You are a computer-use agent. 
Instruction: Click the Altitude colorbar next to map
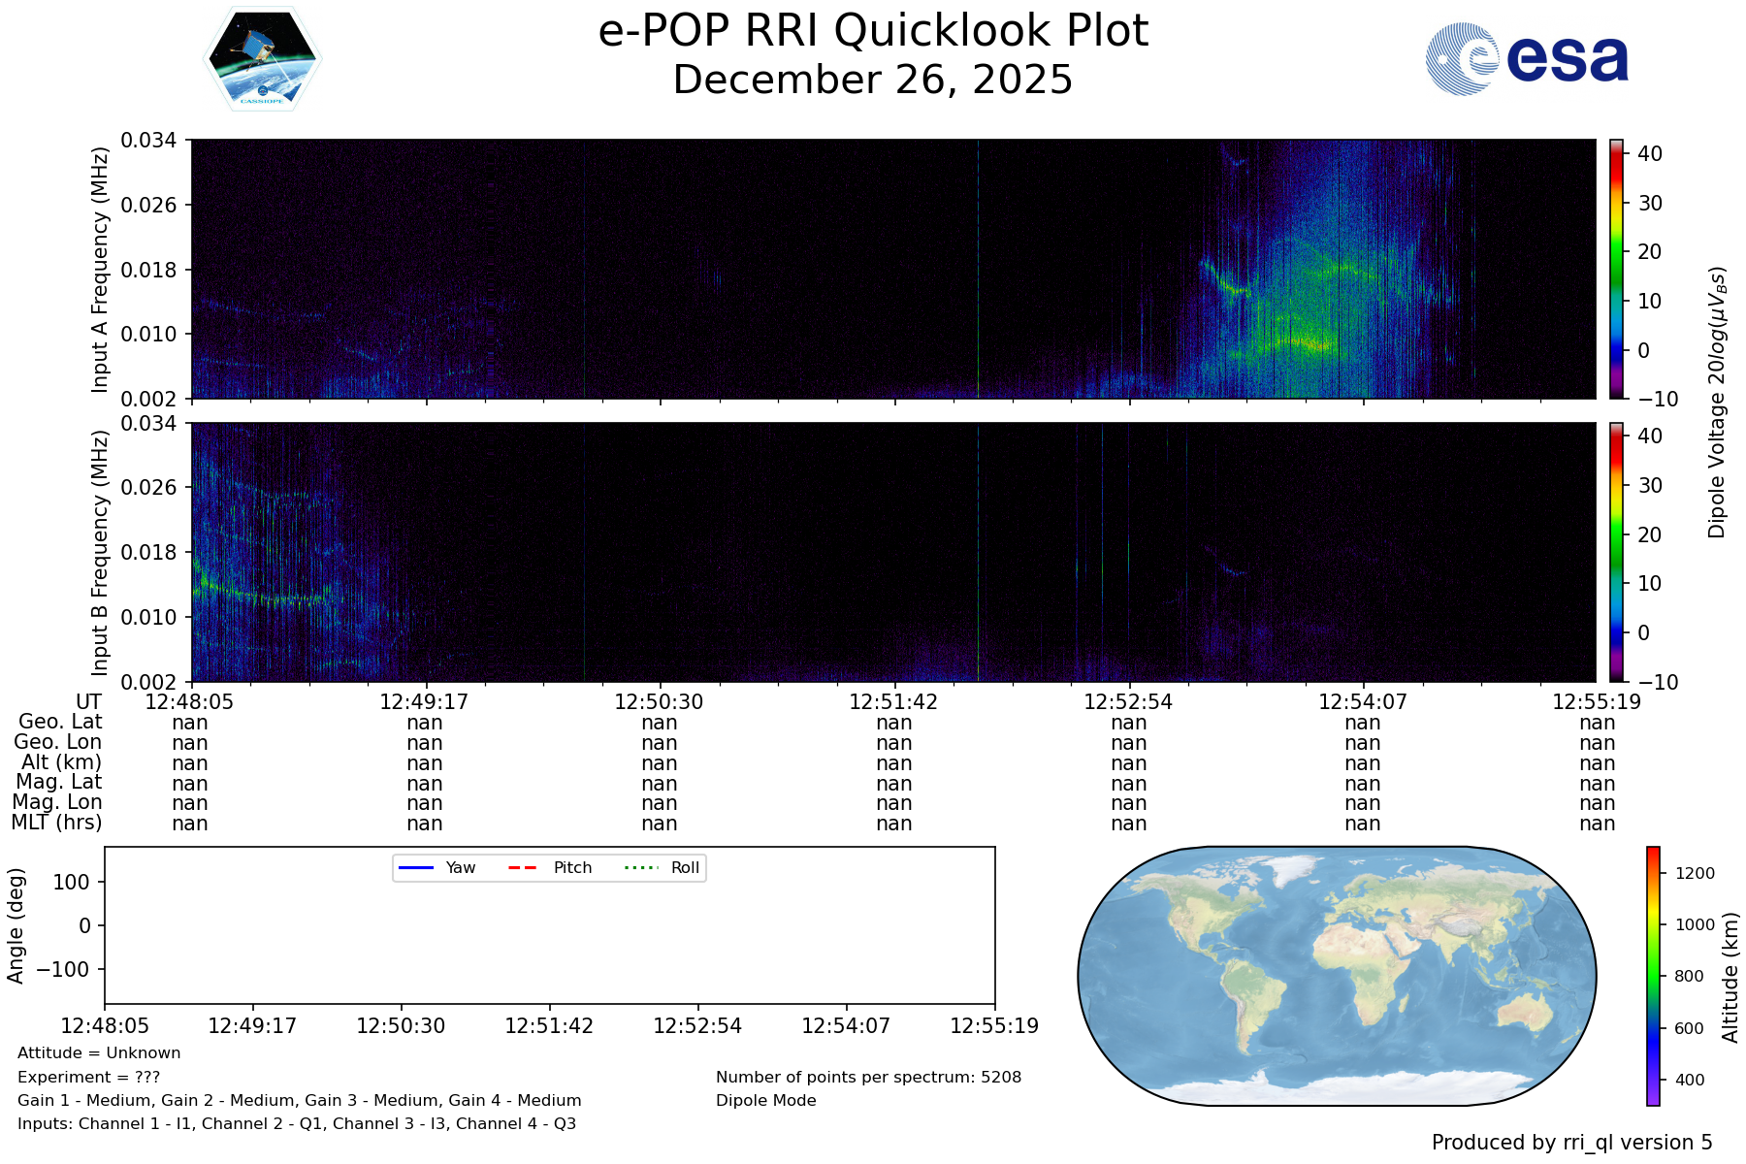click(1653, 976)
